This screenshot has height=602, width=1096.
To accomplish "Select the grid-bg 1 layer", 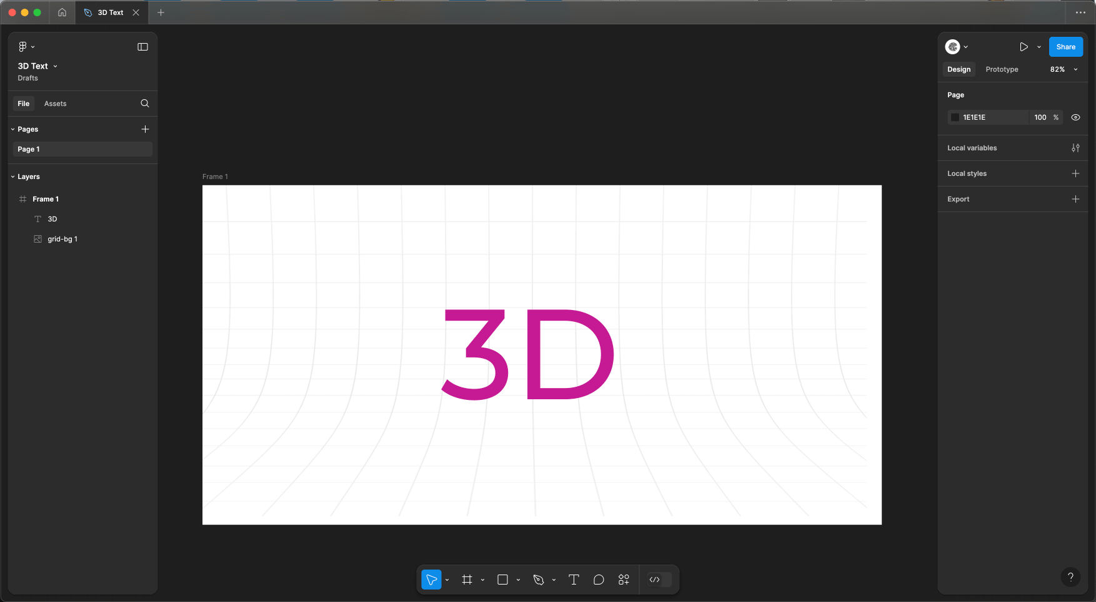I will [62, 239].
